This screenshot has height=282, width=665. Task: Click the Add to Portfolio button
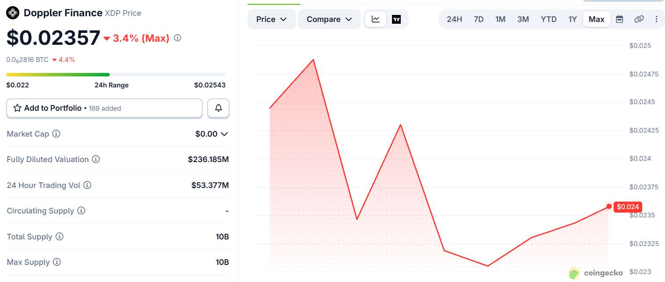[104, 108]
